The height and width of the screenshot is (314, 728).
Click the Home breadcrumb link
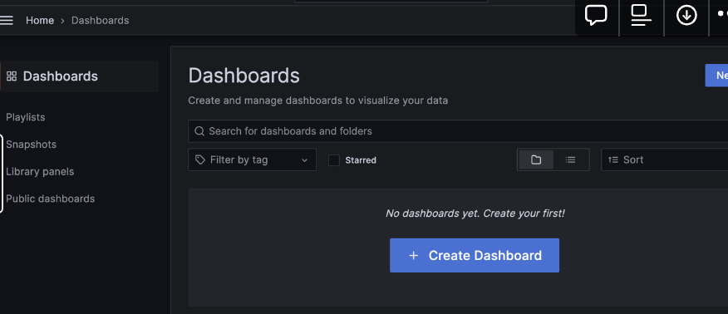pyautogui.click(x=39, y=21)
